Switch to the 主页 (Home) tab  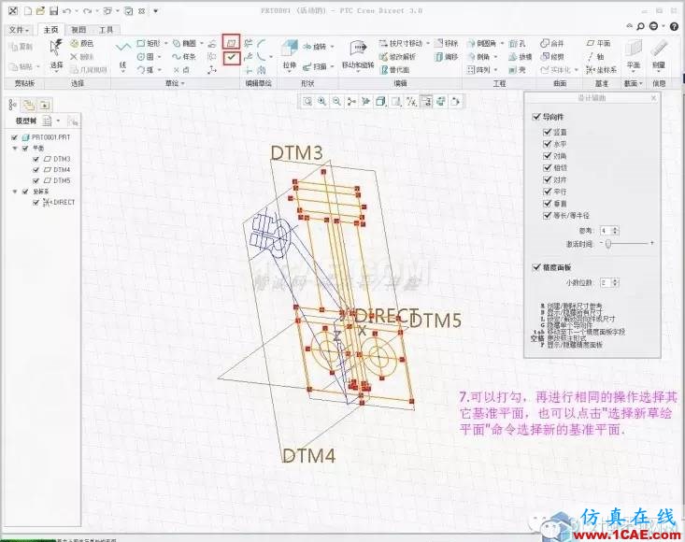pyautogui.click(x=50, y=29)
